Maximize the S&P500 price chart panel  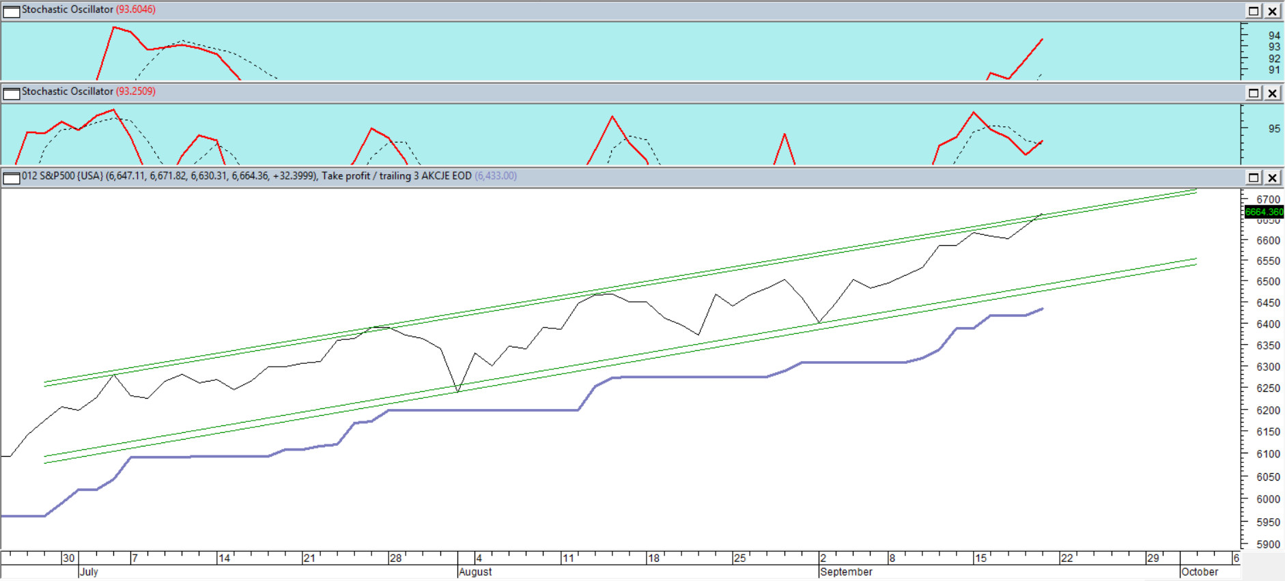1254,178
